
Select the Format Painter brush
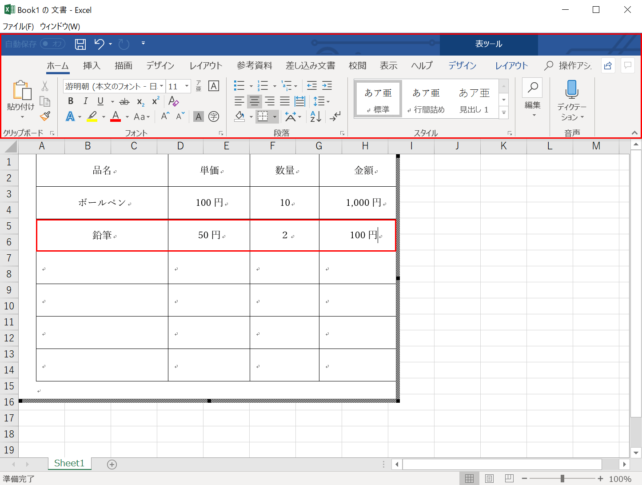tap(45, 116)
